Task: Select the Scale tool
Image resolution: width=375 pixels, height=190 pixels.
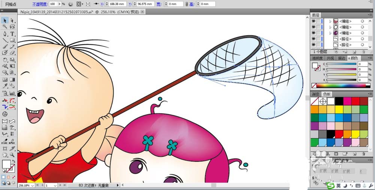Action: (12, 60)
